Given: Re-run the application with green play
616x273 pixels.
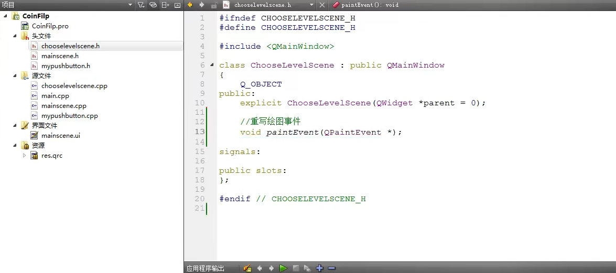Looking at the screenshot, I should 283,268.
